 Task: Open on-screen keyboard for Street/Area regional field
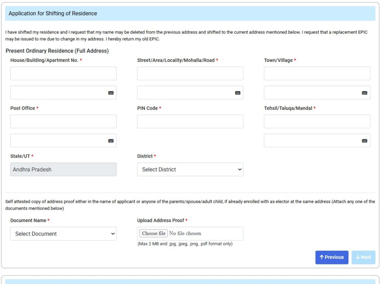coord(238,92)
